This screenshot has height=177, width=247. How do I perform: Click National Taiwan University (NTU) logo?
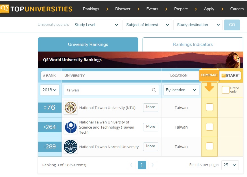coord(71,108)
